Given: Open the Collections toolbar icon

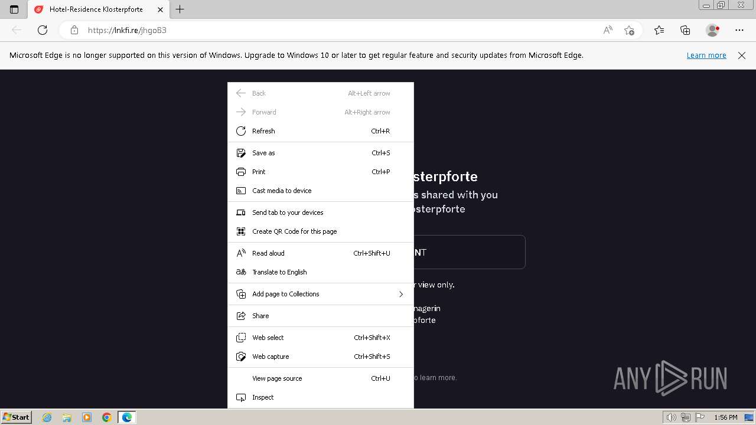Looking at the screenshot, I should 685,30.
